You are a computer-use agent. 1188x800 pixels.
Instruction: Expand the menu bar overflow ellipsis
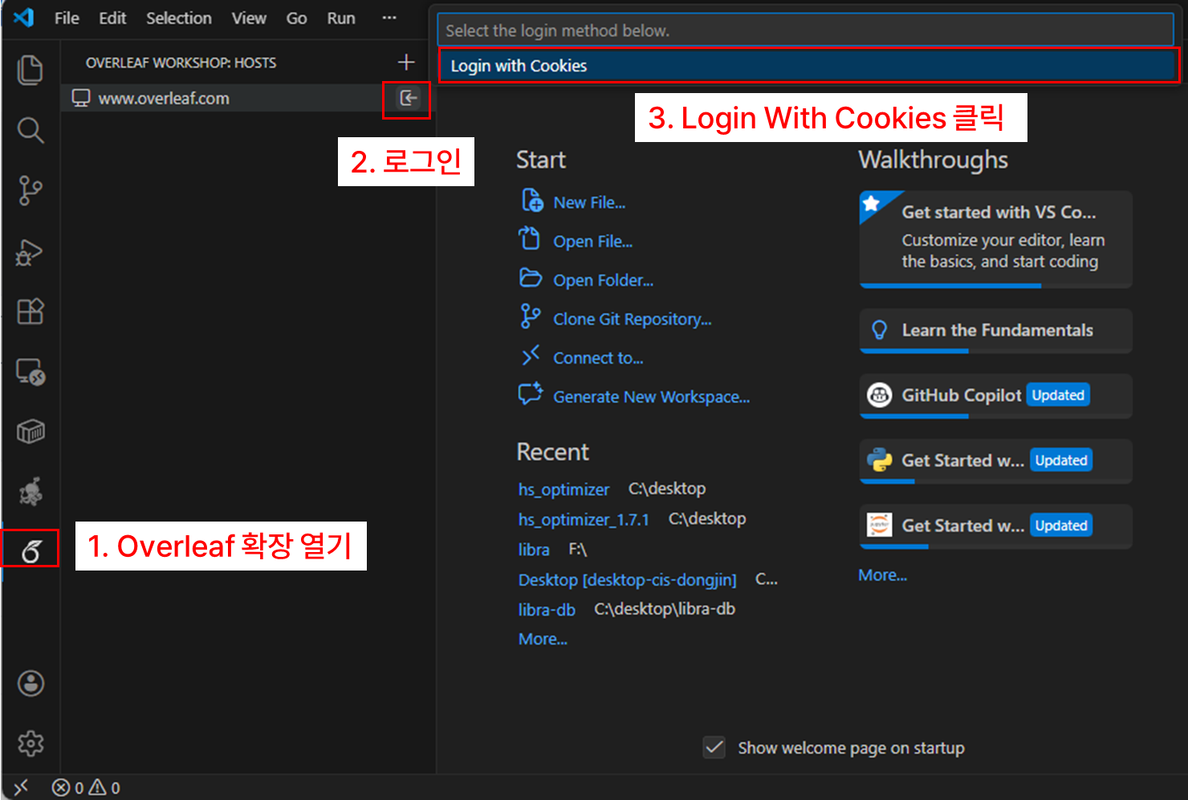point(389,18)
